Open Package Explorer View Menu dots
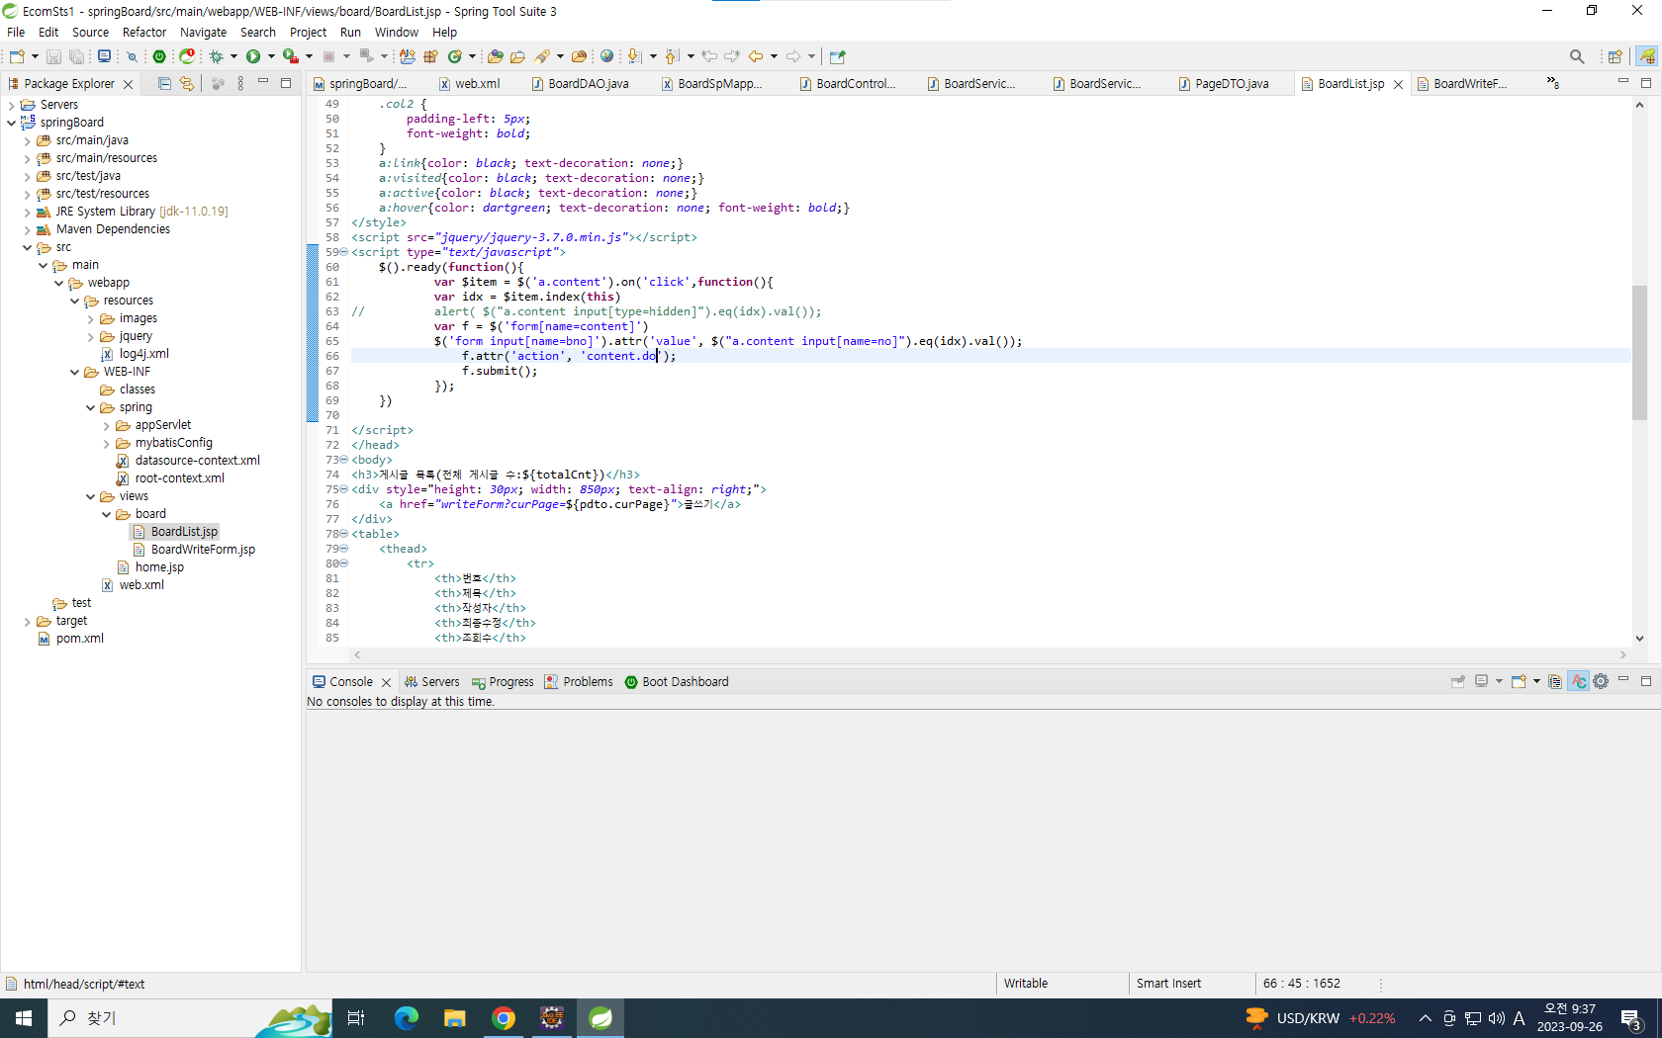Screen dimensions: 1662x1038 click(240, 84)
